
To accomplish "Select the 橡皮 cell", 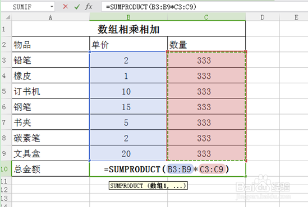I will 50,76.
